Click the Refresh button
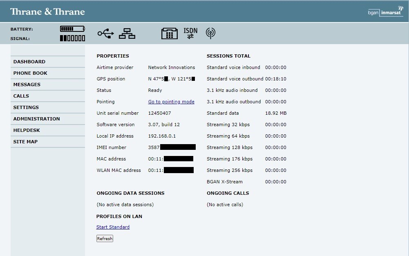The height and width of the screenshot is (256, 409). 105,238
